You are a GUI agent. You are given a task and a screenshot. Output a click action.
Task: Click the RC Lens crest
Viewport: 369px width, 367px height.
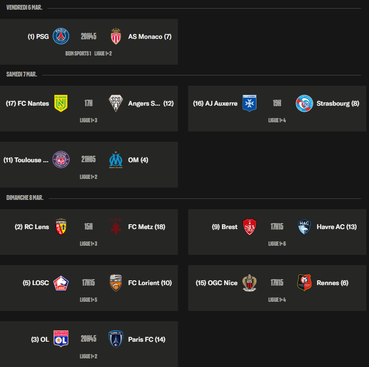coord(61,227)
